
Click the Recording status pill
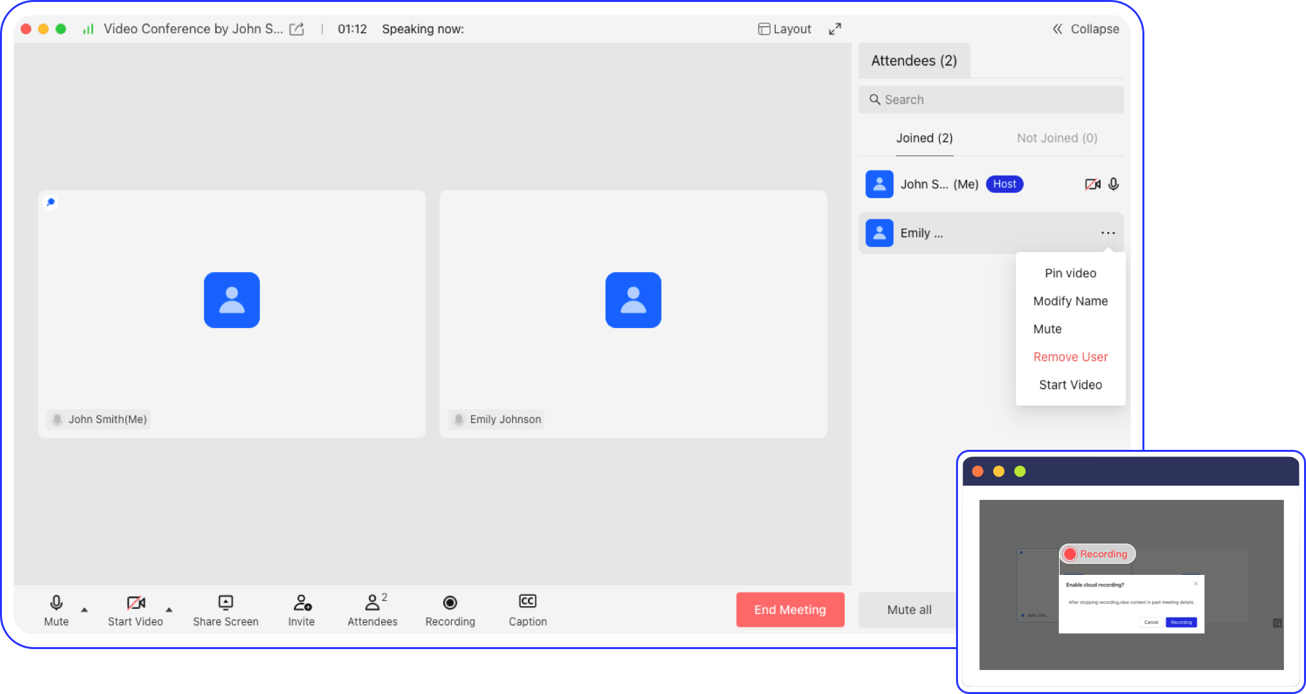click(x=1097, y=553)
